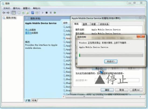Click the Refresh toolbar icon
148x109 pixels.
pyautogui.click(x=23, y=13)
